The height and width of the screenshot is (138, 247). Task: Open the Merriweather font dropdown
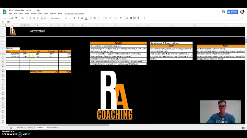coord(56,18)
